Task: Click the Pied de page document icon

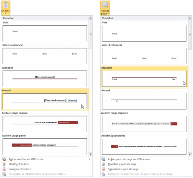Action: (x=105, y=5)
